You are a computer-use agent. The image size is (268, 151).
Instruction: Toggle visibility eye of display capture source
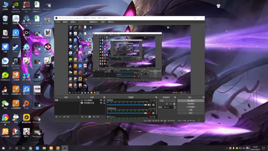pos(101,100)
